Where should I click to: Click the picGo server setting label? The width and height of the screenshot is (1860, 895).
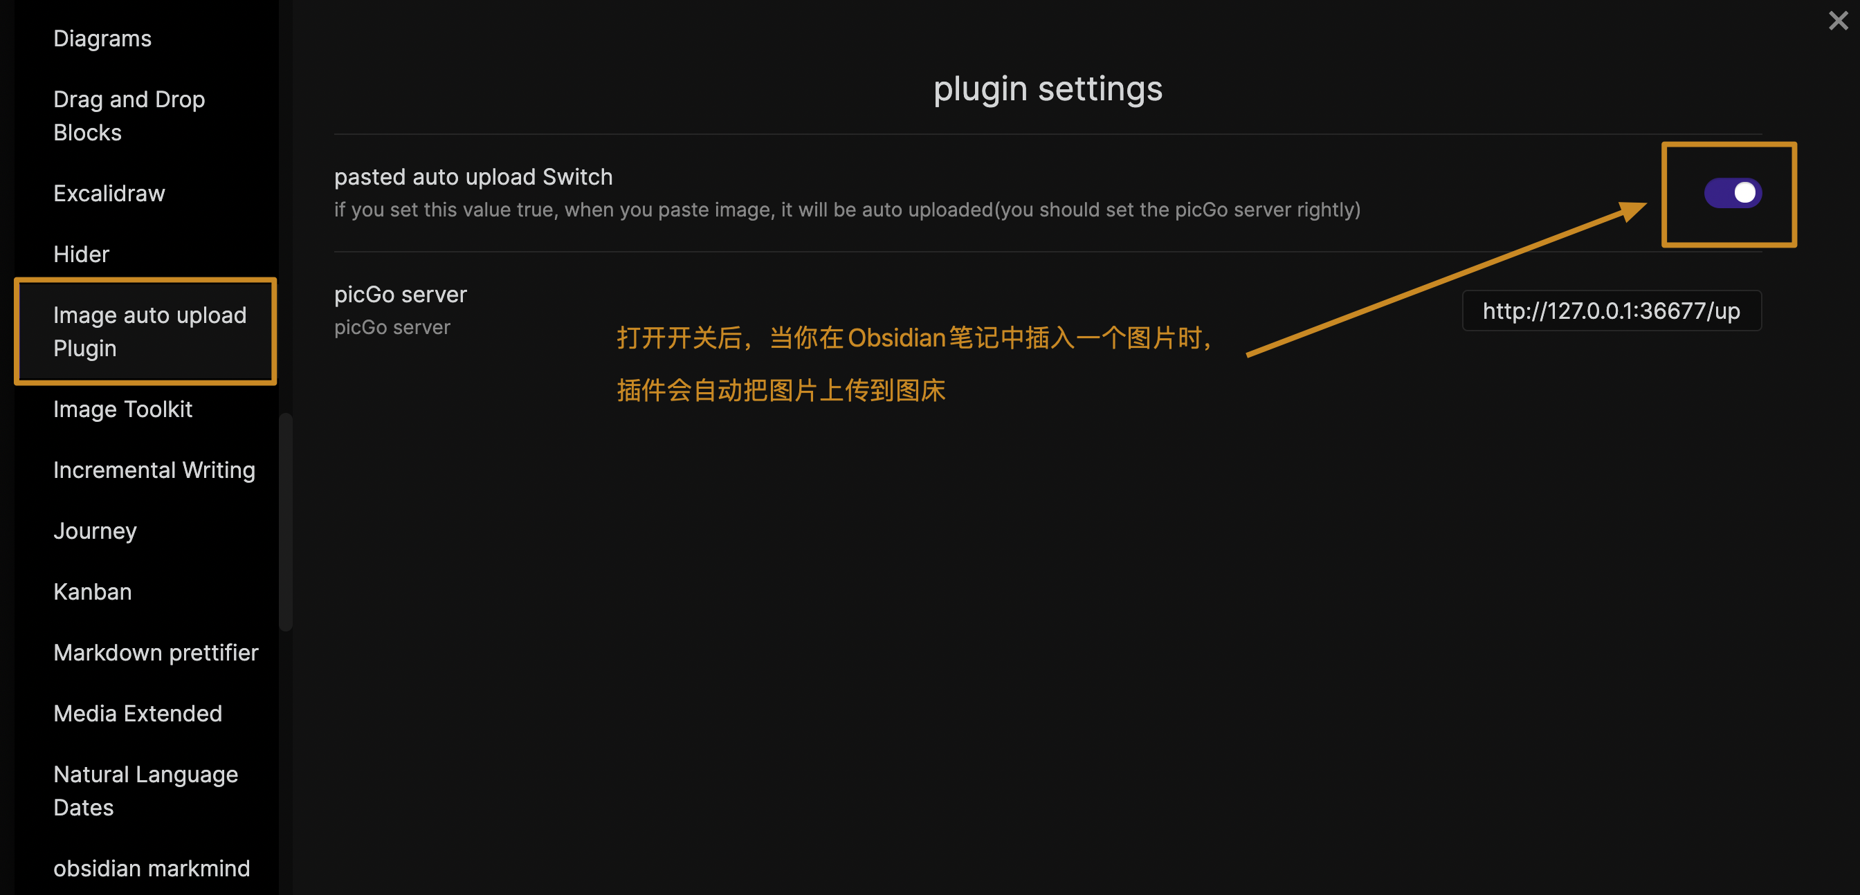click(400, 295)
